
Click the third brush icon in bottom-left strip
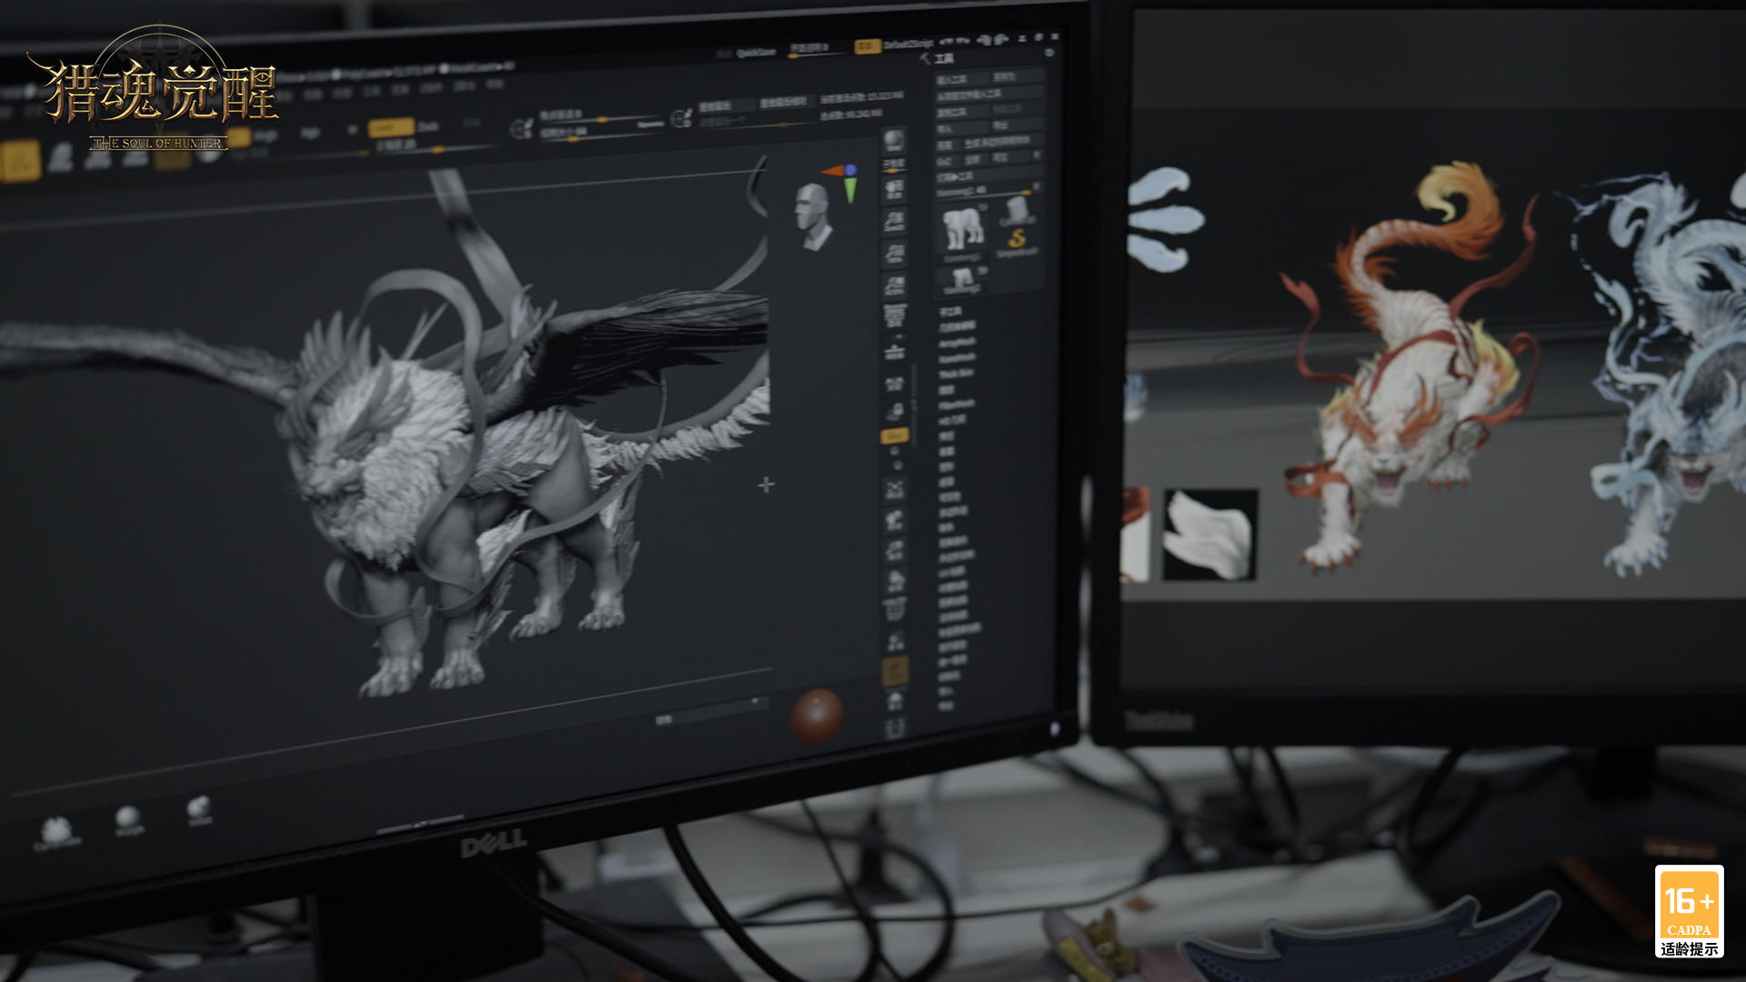(x=199, y=810)
